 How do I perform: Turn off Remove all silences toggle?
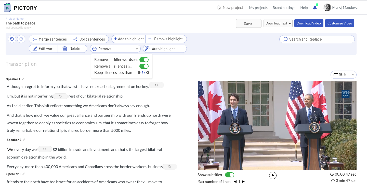(x=144, y=66)
